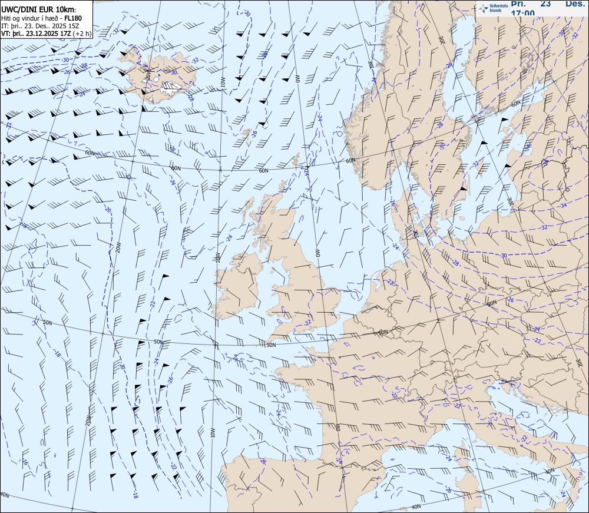Click the '0W' meridian label in the North Sea

tap(317, 253)
